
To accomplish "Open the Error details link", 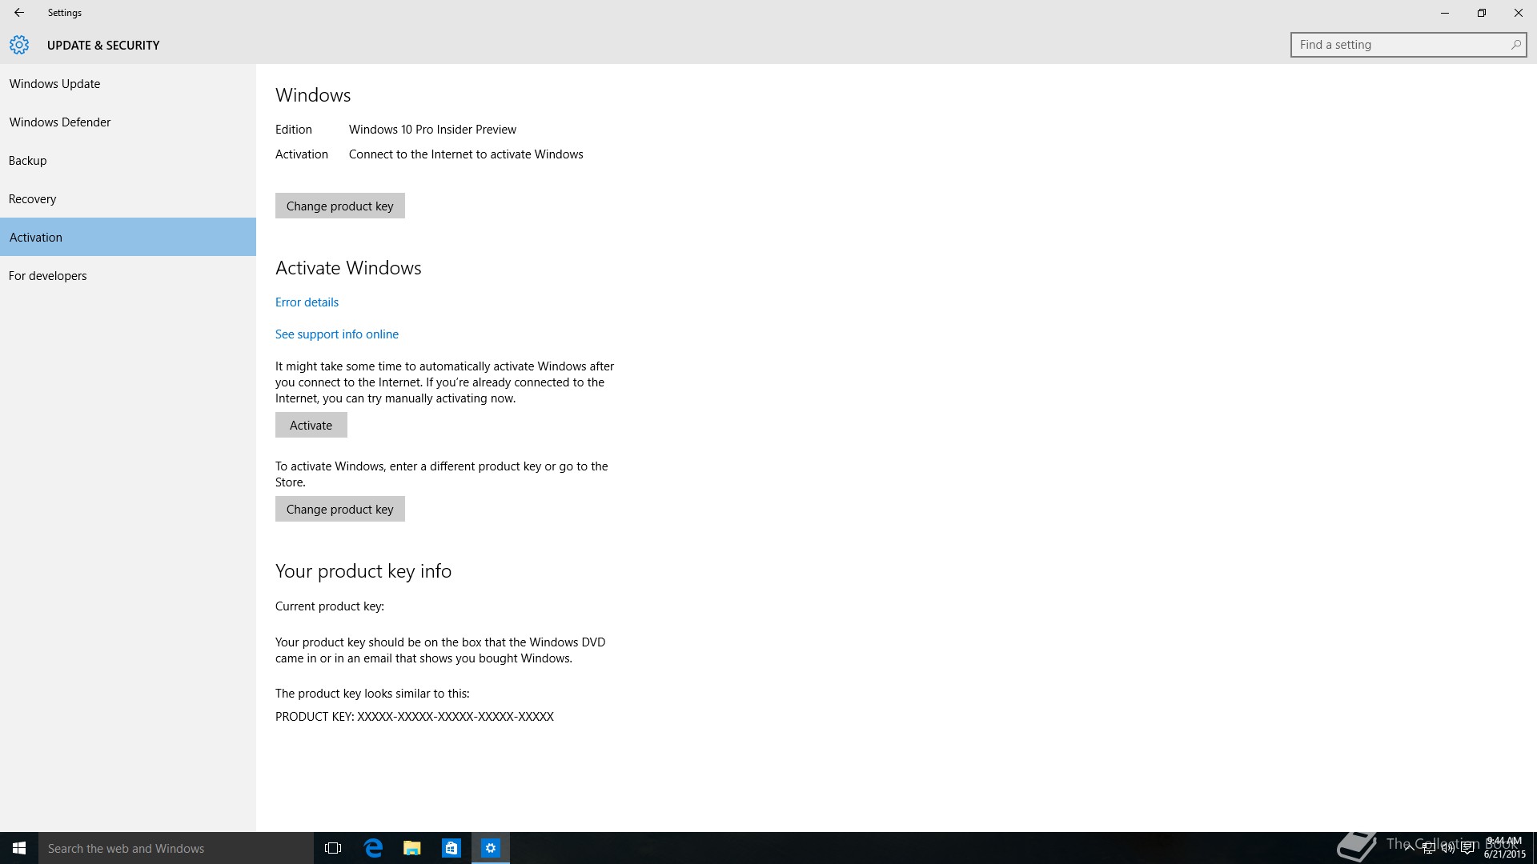I will coord(307,302).
